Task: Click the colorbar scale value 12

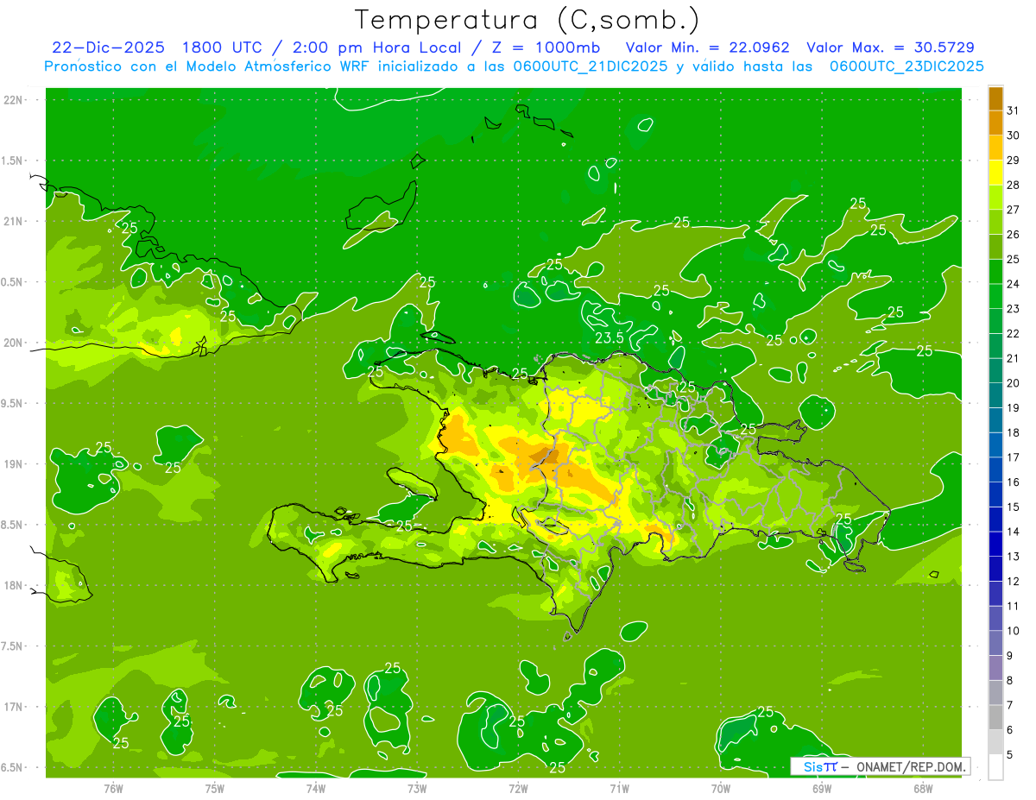Action: tap(1014, 582)
